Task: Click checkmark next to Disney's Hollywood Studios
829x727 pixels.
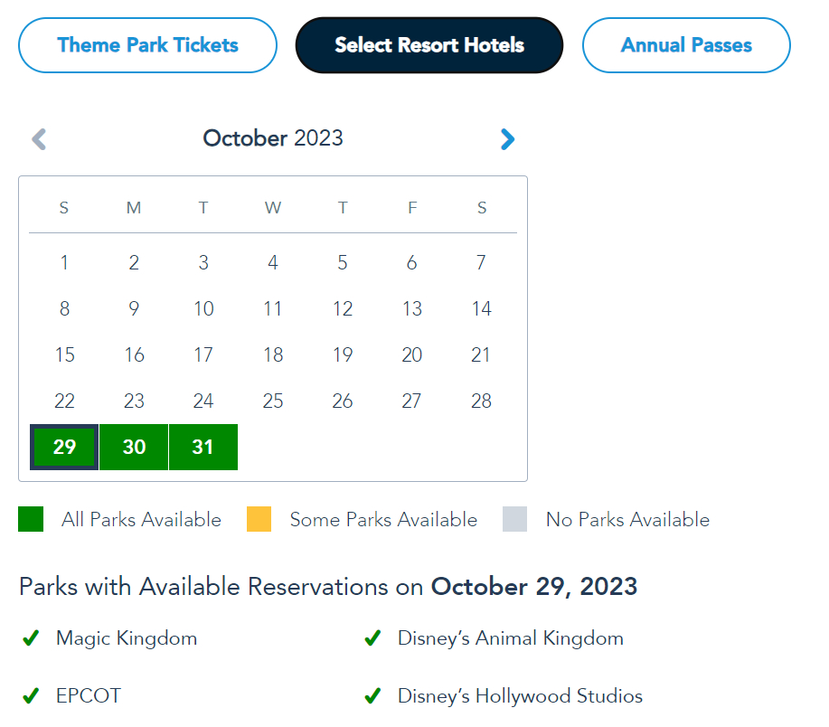Action: click(x=372, y=696)
